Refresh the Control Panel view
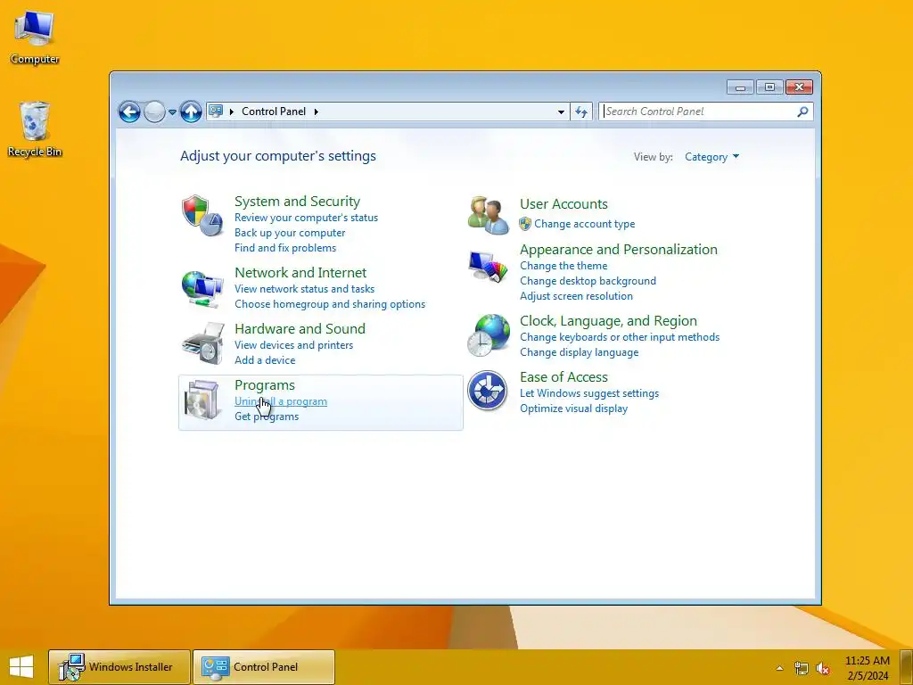This screenshot has width=913, height=685. [x=581, y=111]
